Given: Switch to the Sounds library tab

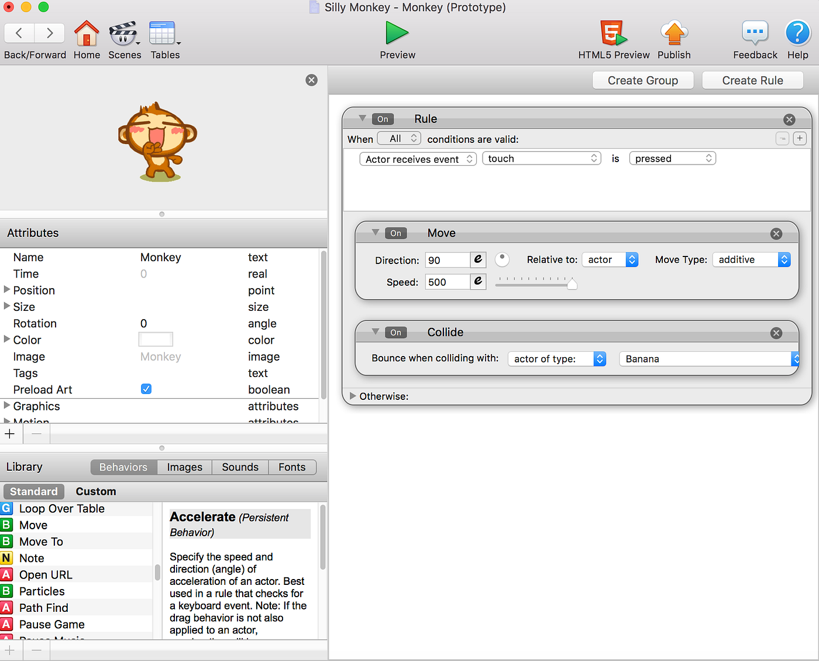Looking at the screenshot, I should click(x=240, y=467).
